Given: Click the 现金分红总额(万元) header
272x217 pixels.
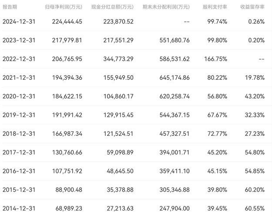Looking at the screenshot, I should tap(112, 7).
